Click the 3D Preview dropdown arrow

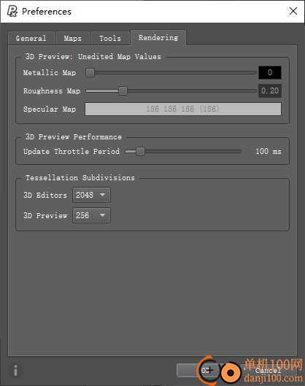tap(102, 215)
